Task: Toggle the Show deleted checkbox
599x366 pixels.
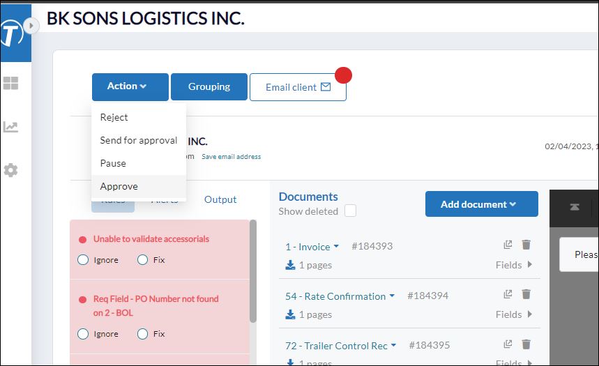Action: pos(350,211)
